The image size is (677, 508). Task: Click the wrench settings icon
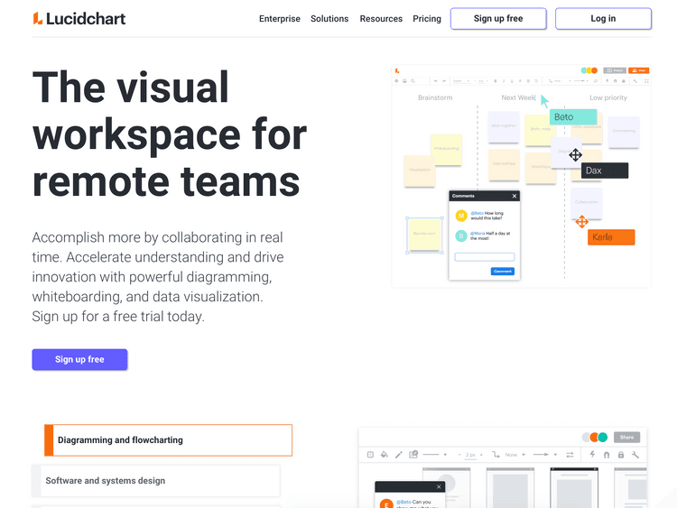(635, 455)
